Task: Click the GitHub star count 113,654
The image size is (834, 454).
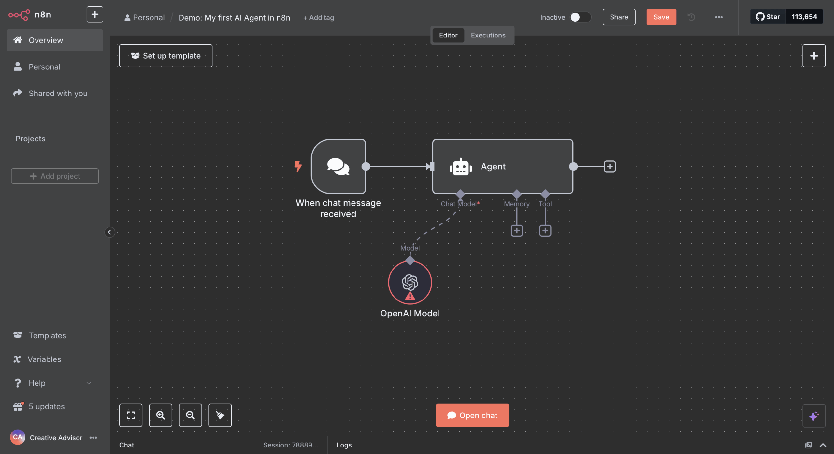Action: 804,17
